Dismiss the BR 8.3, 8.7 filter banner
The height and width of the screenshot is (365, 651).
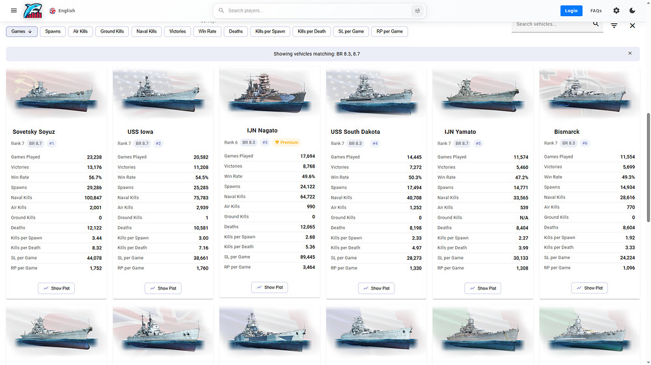(630, 53)
